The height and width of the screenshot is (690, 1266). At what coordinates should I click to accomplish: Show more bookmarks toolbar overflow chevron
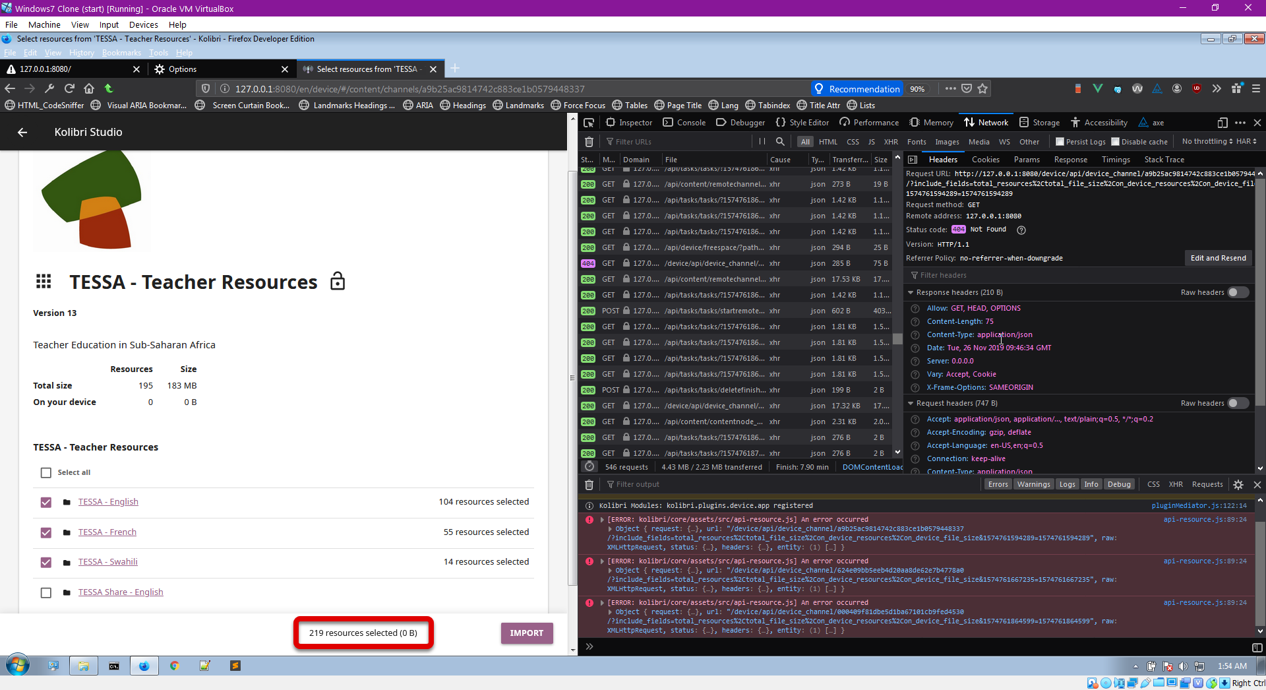tap(1217, 88)
